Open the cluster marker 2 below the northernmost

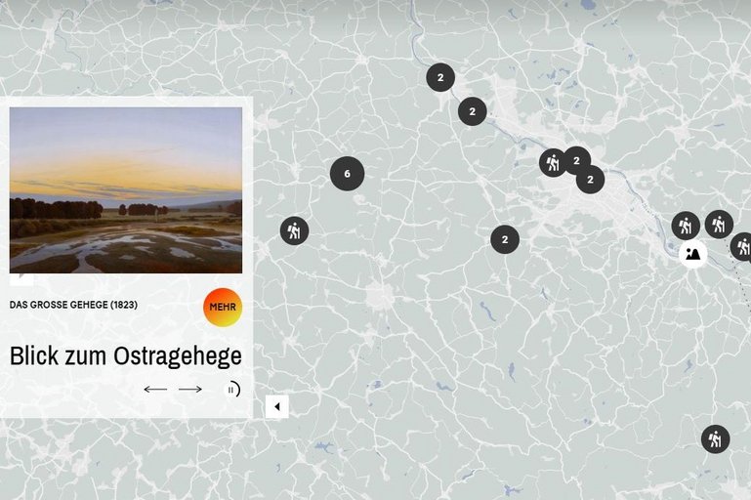click(x=473, y=111)
